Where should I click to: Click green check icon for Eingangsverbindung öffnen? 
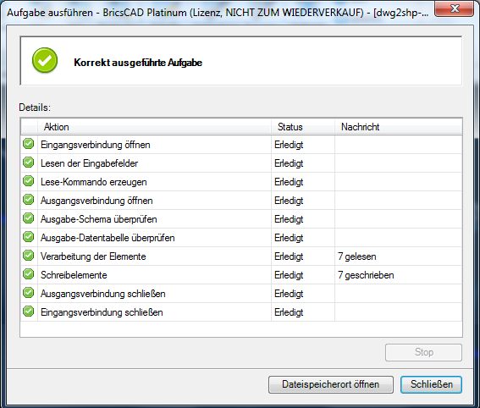click(x=29, y=144)
